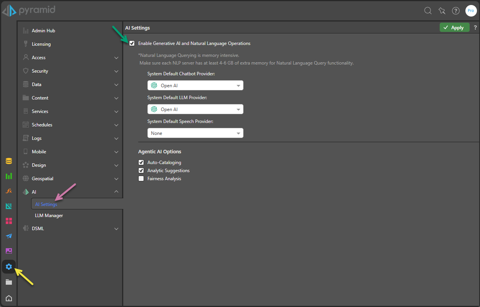Open System Default Speech Provider dropdown
Image resolution: width=480 pixels, height=307 pixels.
coord(195,133)
